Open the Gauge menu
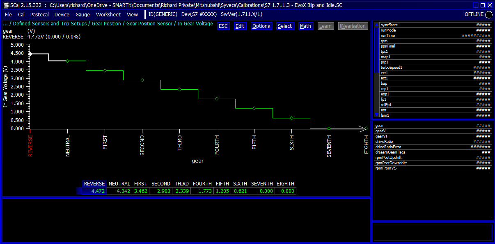Viewport: 495px width, 244px height. click(82, 14)
